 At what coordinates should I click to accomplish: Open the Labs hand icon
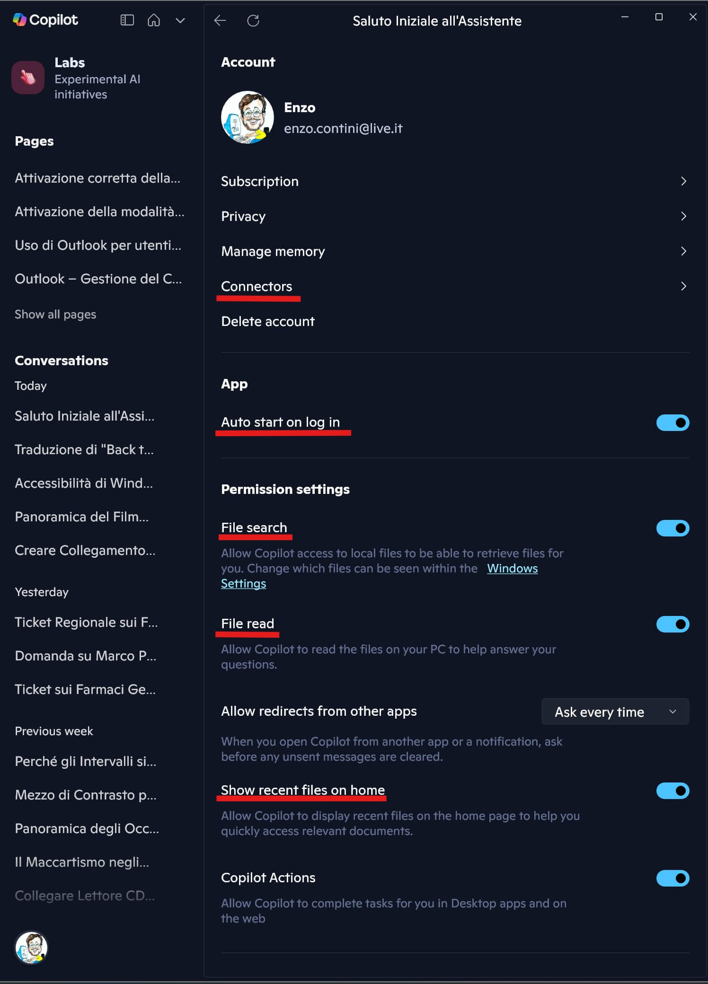[x=28, y=78]
